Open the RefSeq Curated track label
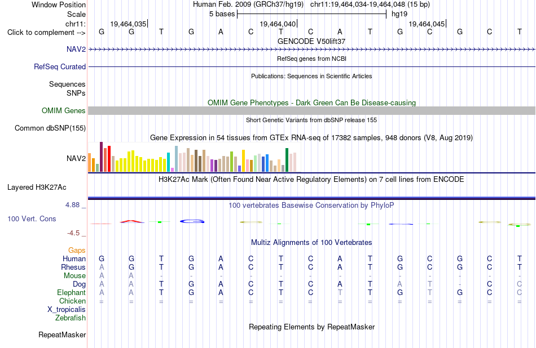This screenshot has height=348, width=536. pos(59,66)
